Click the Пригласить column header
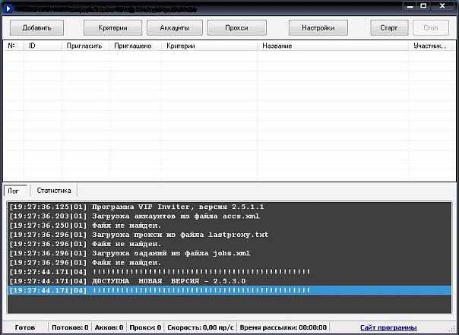The width and height of the screenshot is (459, 335). coord(84,46)
